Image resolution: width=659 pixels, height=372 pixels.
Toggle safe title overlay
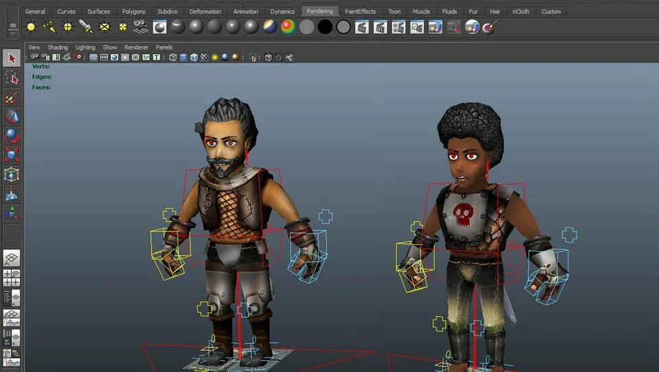pyautogui.click(x=157, y=58)
